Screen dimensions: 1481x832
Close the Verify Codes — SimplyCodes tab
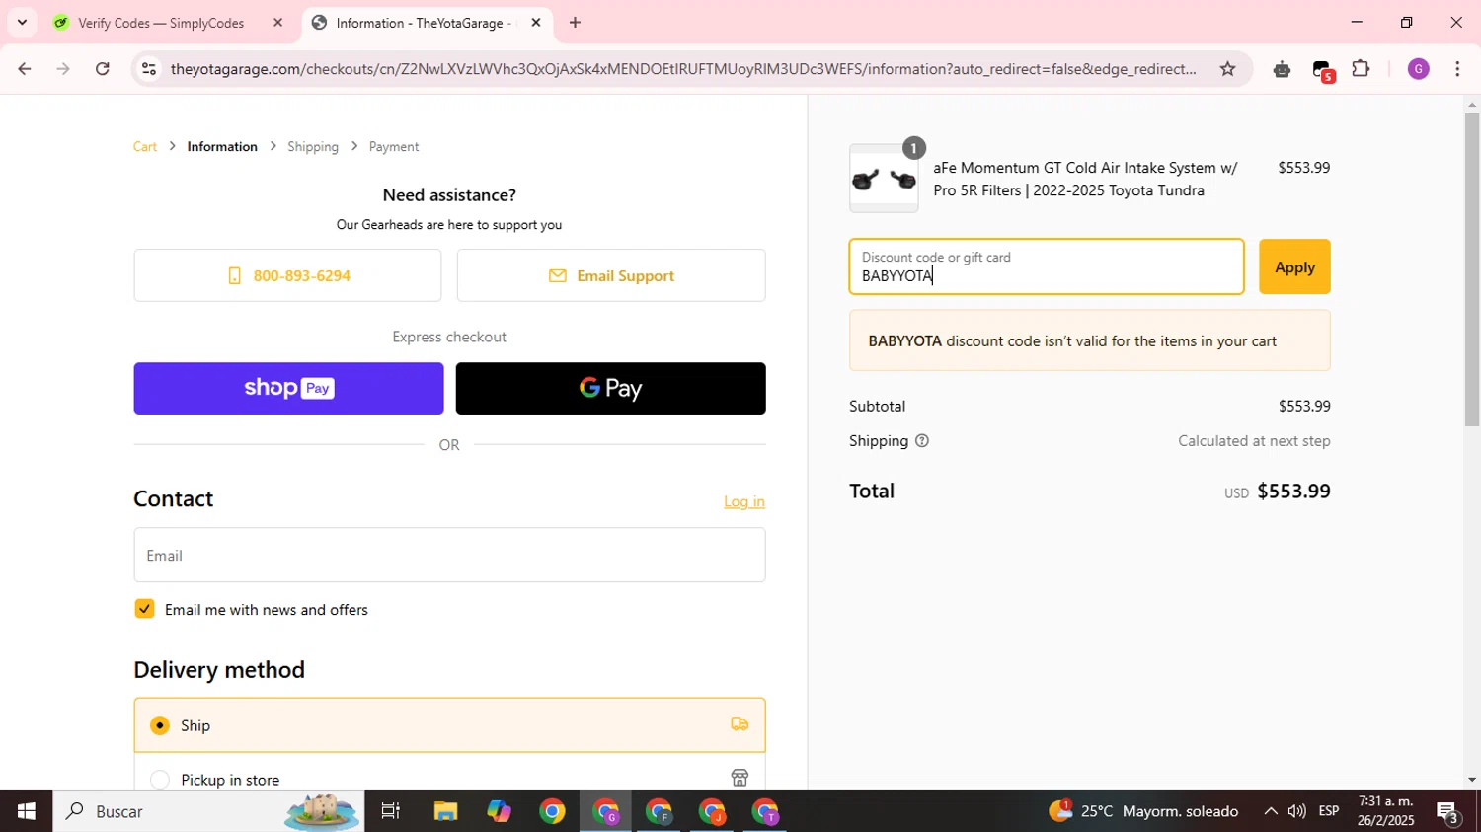point(277,23)
